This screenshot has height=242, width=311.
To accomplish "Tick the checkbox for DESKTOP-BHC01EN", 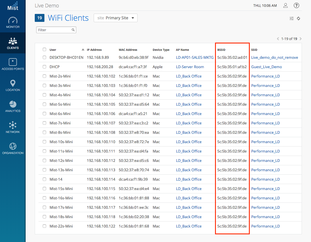I will [x=44, y=57].
